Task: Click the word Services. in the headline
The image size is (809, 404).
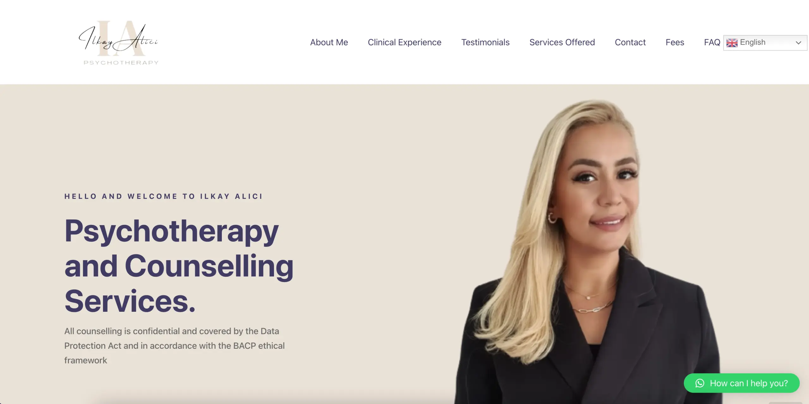Action: [x=130, y=301]
